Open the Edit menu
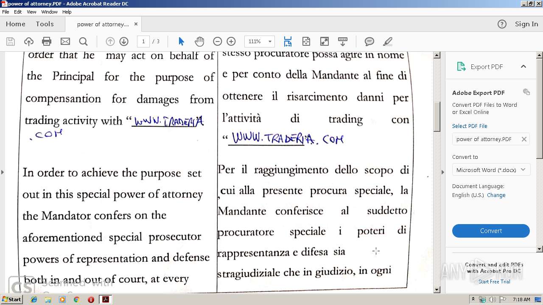This screenshot has width=543, height=305. (18, 12)
